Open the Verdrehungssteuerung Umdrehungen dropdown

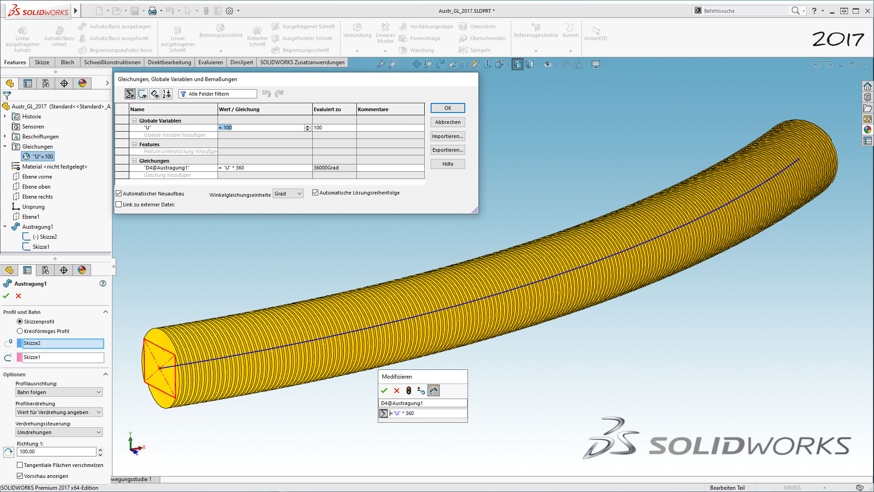(x=59, y=432)
